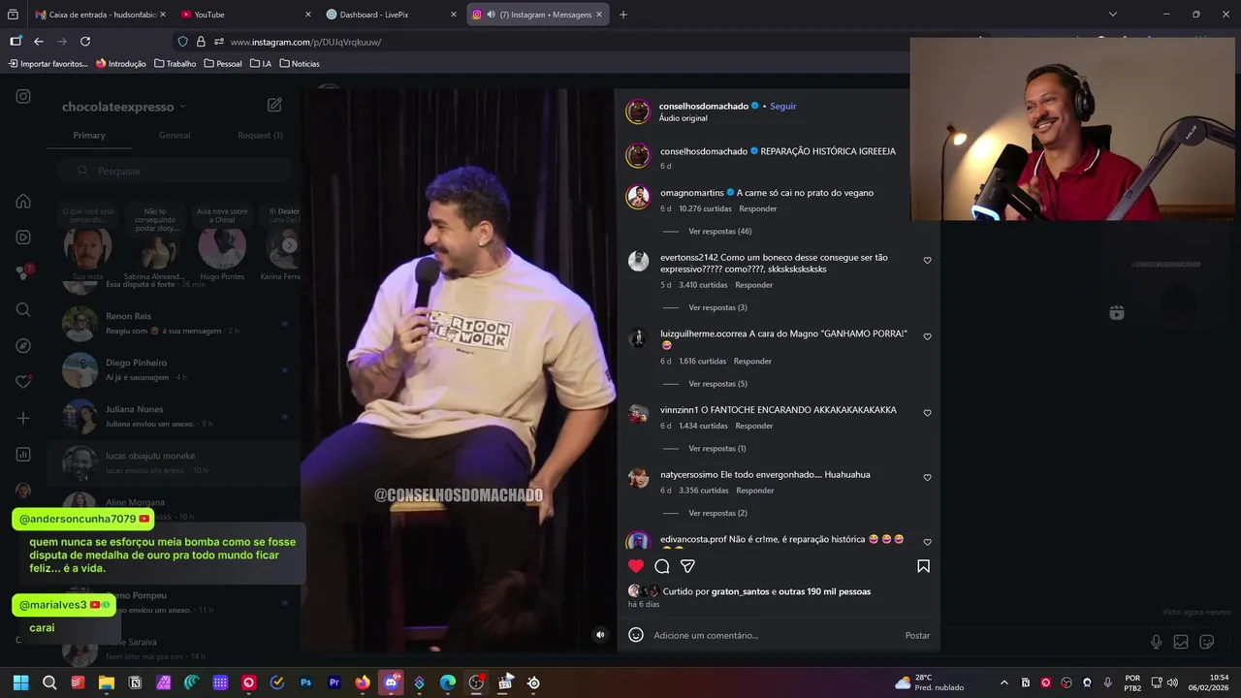Save the post with bookmark icon

coord(923,566)
